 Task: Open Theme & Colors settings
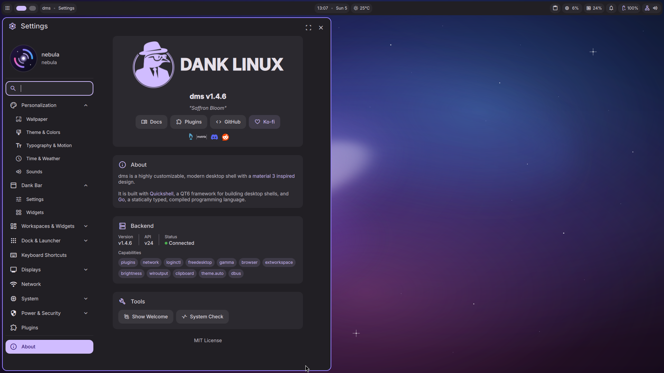point(49,132)
